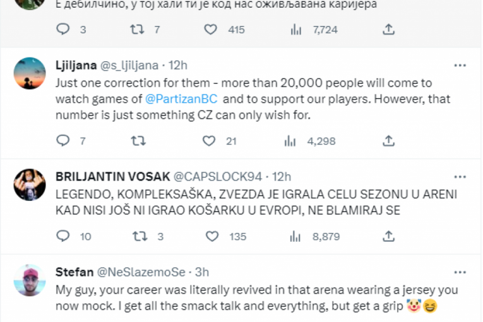
Task: Open Stefan's tweet via 3h timestamp
Action: (x=202, y=272)
